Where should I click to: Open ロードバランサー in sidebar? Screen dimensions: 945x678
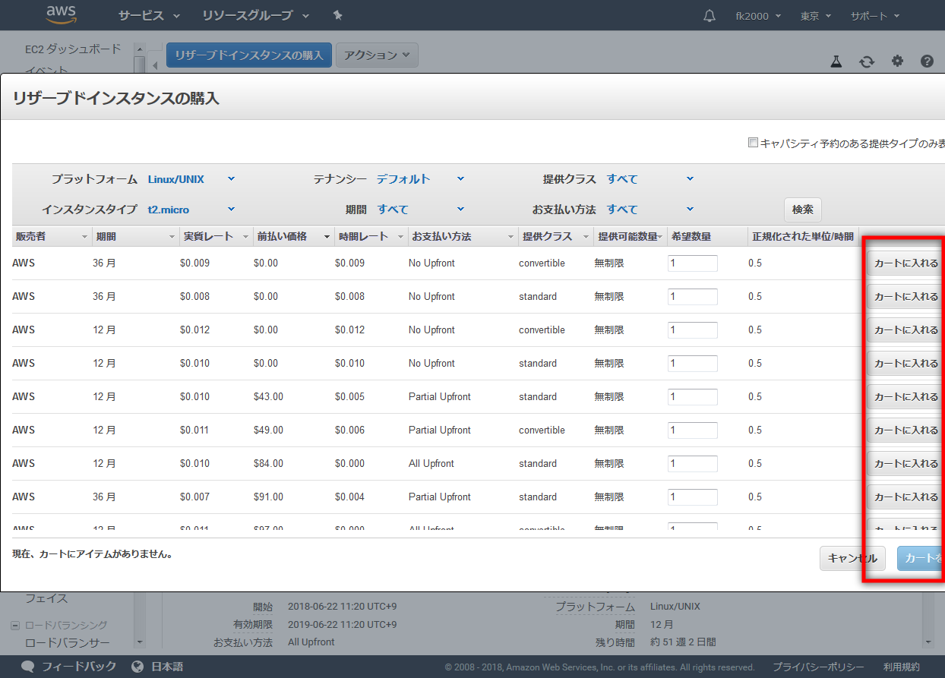click(x=68, y=643)
